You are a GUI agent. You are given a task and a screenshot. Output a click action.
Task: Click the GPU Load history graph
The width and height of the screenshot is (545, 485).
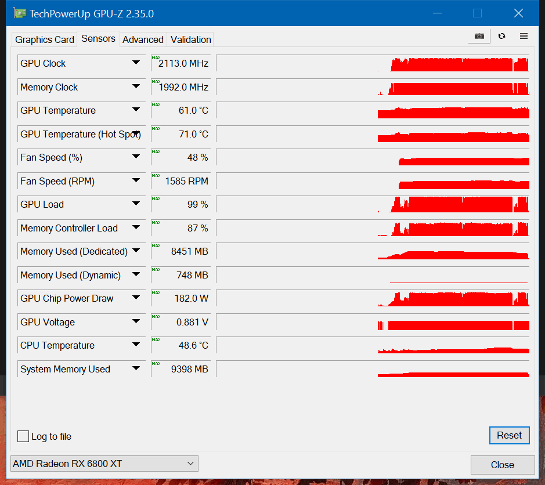(373, 204)
